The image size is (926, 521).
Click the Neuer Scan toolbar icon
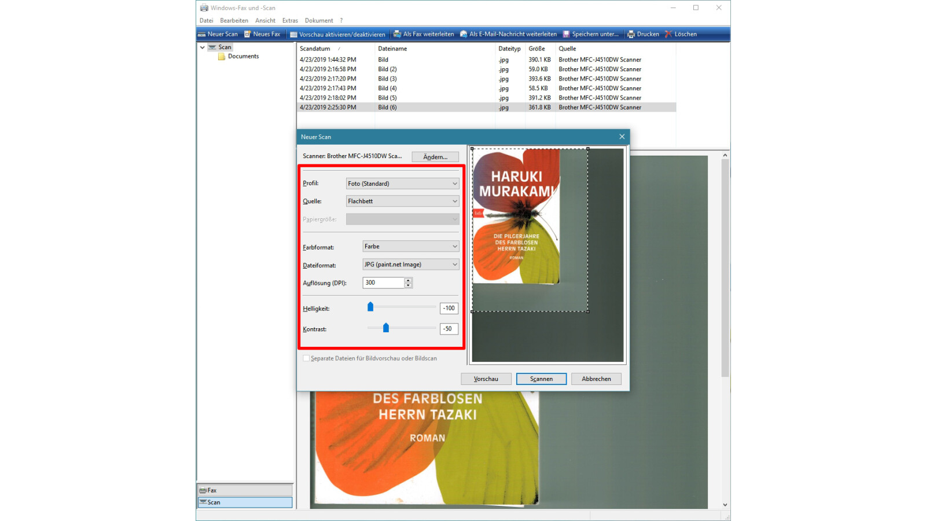[202, 34]
